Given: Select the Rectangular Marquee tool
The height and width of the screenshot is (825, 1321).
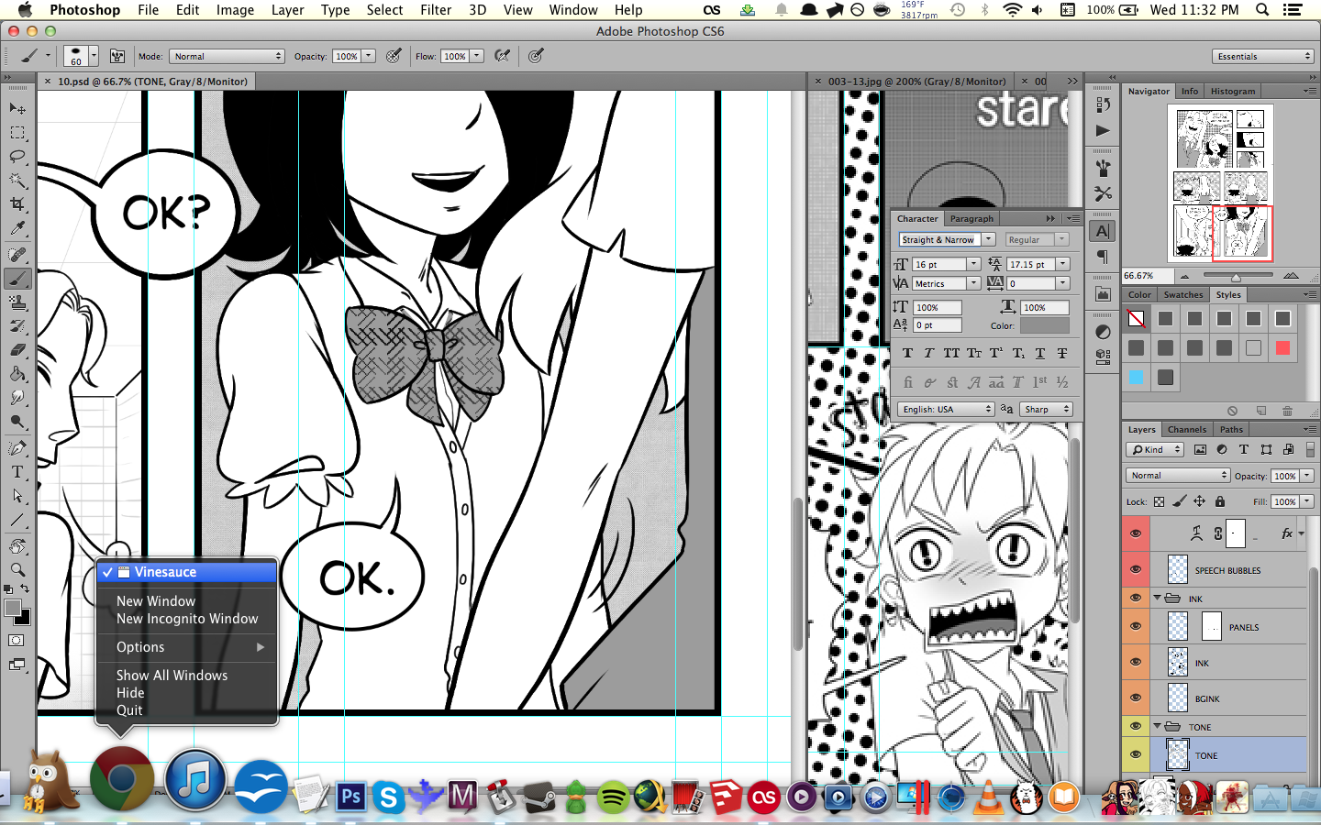Looking at the screenshot, I should coord(17,133).
